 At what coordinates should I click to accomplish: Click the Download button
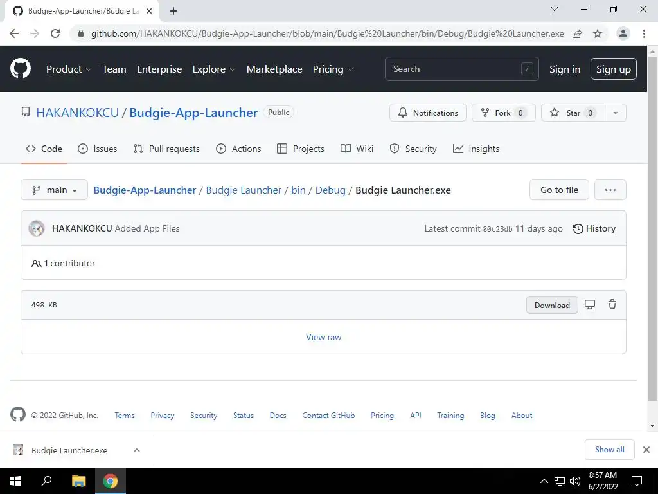(552, 305)
